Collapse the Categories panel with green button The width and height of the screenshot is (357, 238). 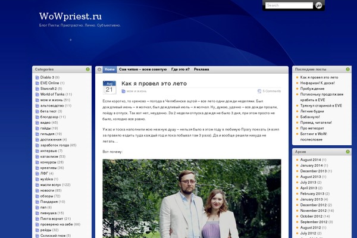click(x=87, y=69)
